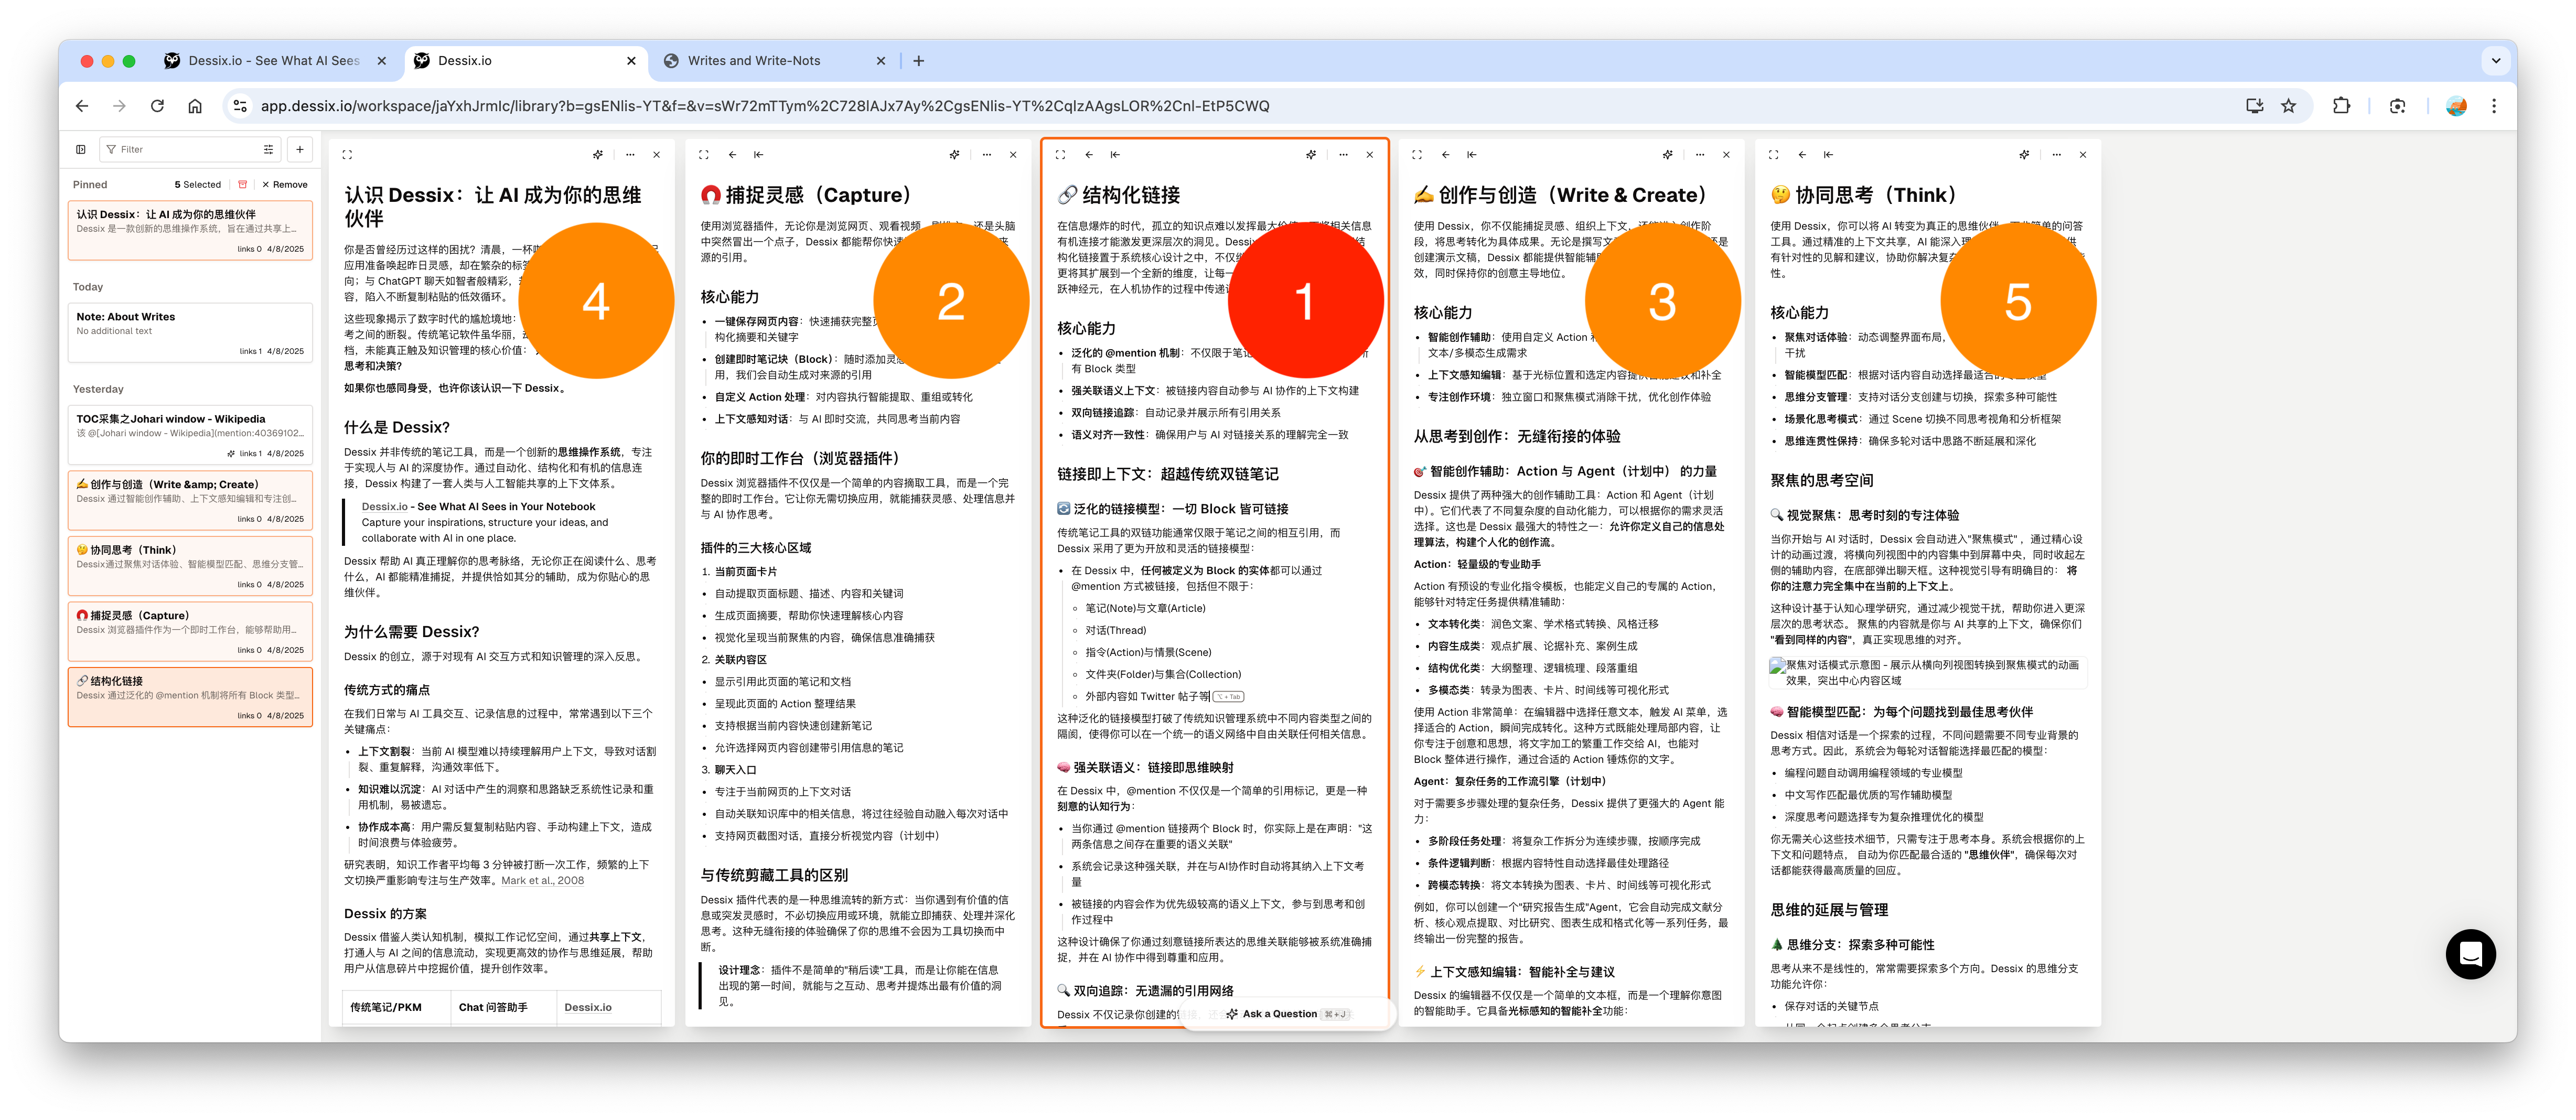The height and width of the screenshot is (1120, 2576).
Task: Open AI sparkle in 协同思考 (Think) panel
Action: (2024, 154)
